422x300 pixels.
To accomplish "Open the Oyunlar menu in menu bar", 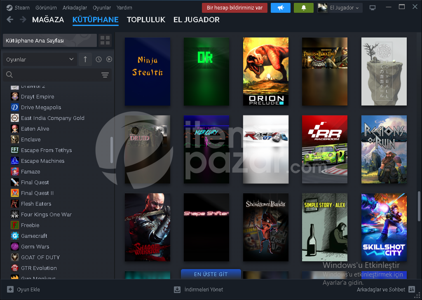I will [102, 8].
